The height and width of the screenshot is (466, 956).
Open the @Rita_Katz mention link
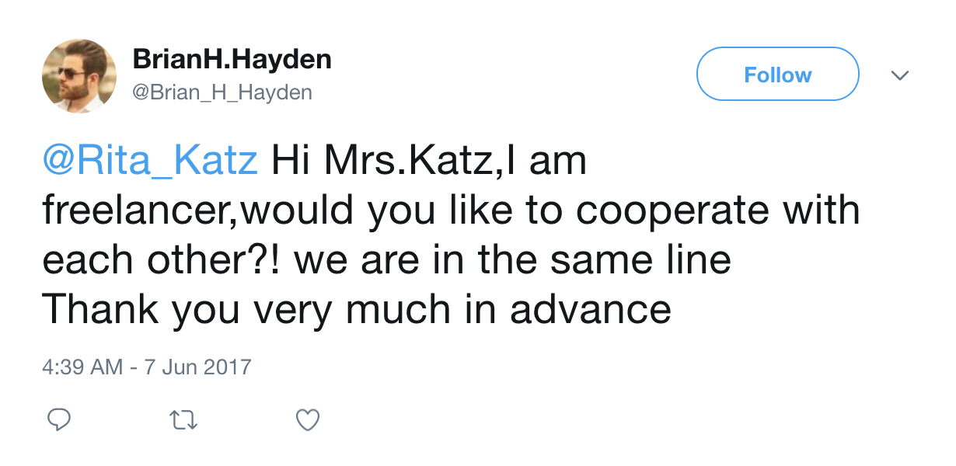pos(149,162)
